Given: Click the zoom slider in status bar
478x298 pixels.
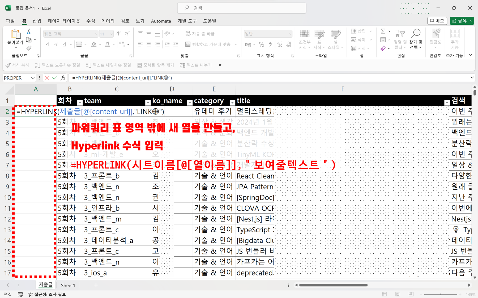Looking at the screenshot, I should point(441,294).
